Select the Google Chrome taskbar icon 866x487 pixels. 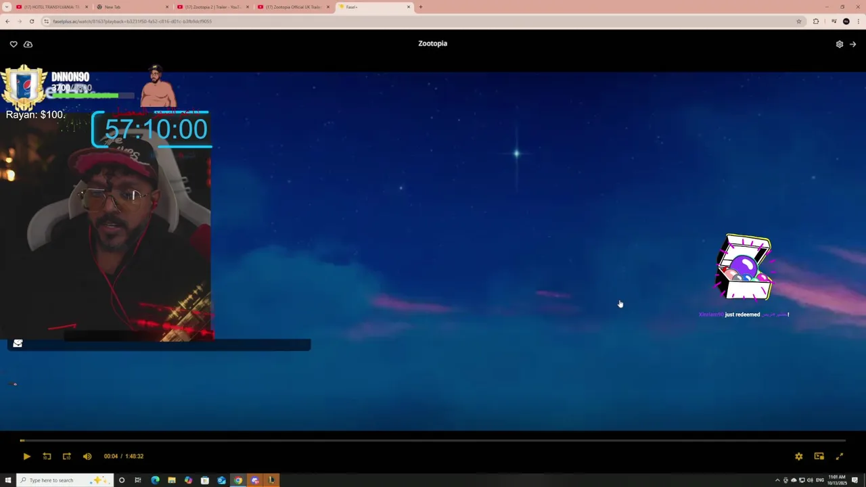point(238,480)
